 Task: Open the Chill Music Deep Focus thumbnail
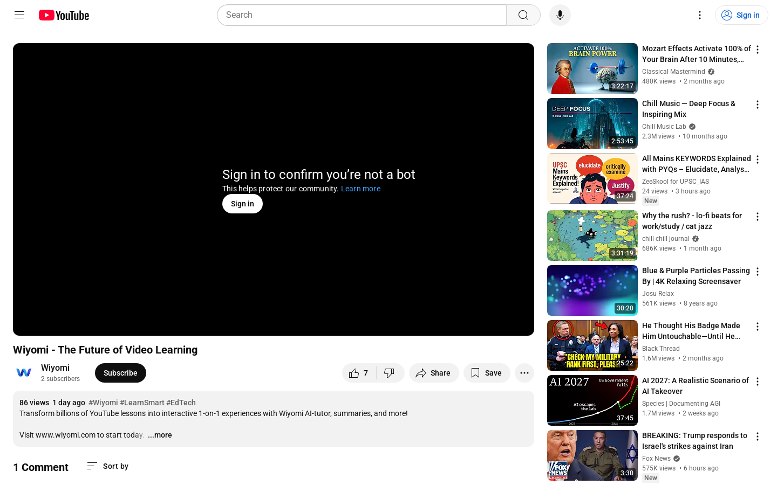pos(592,123)
